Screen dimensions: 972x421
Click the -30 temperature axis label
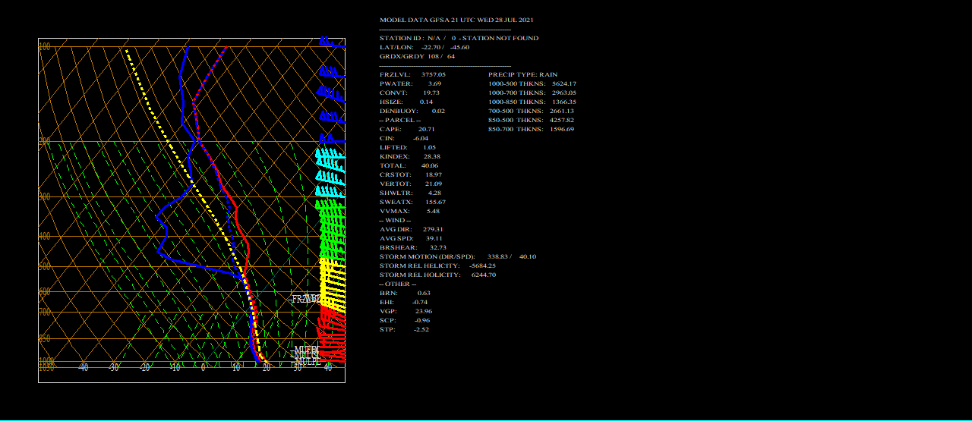tap(113, 367)
